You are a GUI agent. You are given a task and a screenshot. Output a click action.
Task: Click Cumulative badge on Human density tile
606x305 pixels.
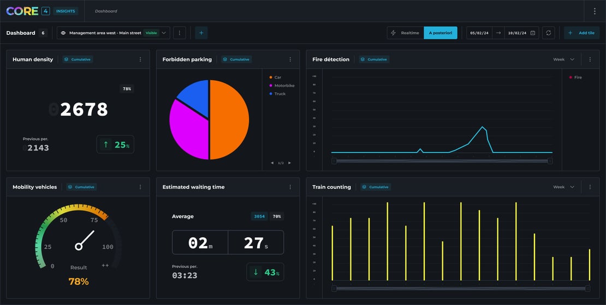click(78, 59)
